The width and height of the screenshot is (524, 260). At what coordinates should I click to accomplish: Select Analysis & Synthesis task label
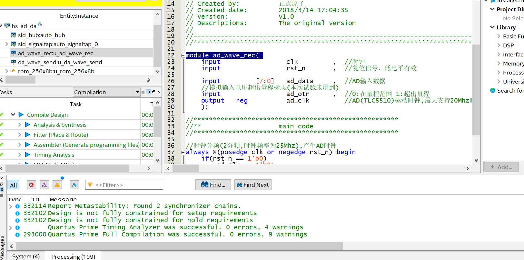point(60,125)
